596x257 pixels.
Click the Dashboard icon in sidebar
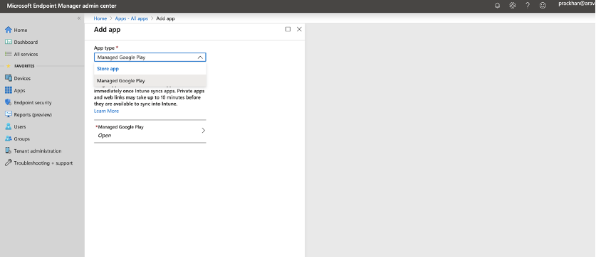pos(9,42)
